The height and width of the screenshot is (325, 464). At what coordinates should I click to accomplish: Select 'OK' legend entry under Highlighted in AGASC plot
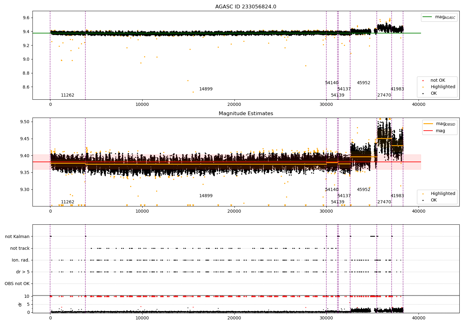[430, 93]
